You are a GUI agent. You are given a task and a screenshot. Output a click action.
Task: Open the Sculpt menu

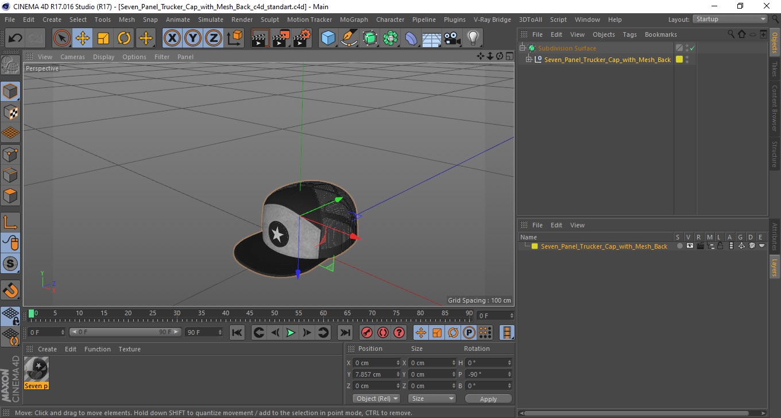(x=269, y=20)
